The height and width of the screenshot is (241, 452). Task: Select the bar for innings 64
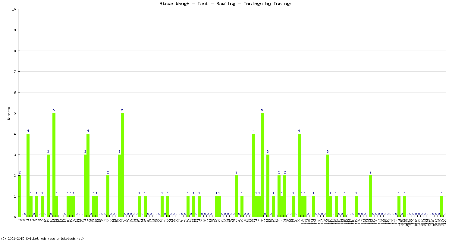199,206
